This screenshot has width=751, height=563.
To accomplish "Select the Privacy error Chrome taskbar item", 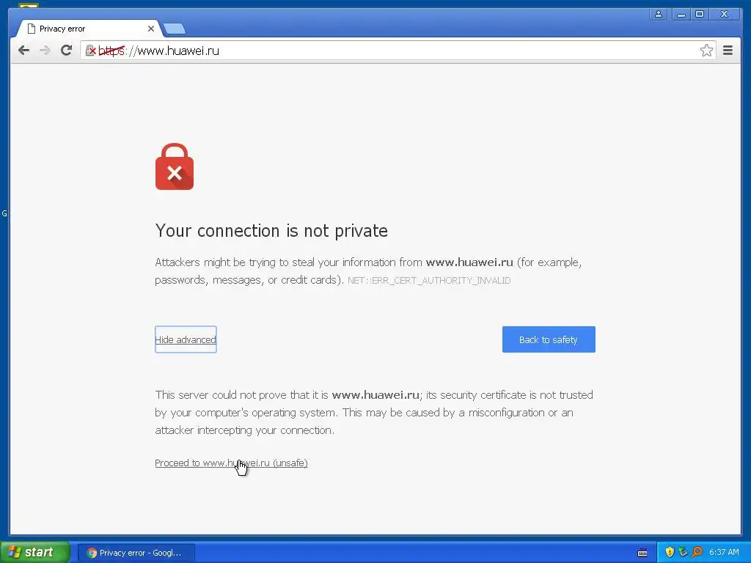I will (136, 553).
